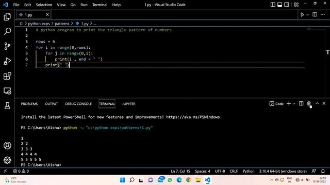330x185 pixels.
Task: Toggle primary side bar layout icon
Action: (x=273, y=5)
